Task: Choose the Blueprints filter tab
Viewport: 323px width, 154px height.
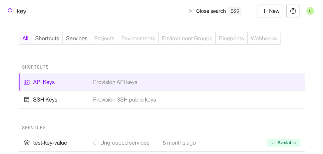Action: pyautogui.click(x=231, y=38)
